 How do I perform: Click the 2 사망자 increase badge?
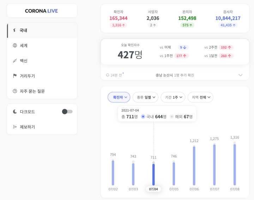pos(153,25)
